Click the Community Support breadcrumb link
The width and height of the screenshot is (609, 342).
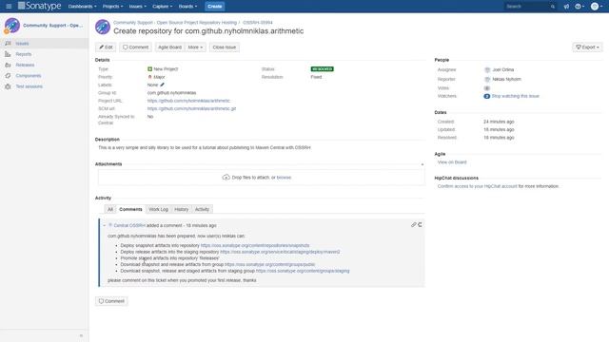[x=175, y=23]
